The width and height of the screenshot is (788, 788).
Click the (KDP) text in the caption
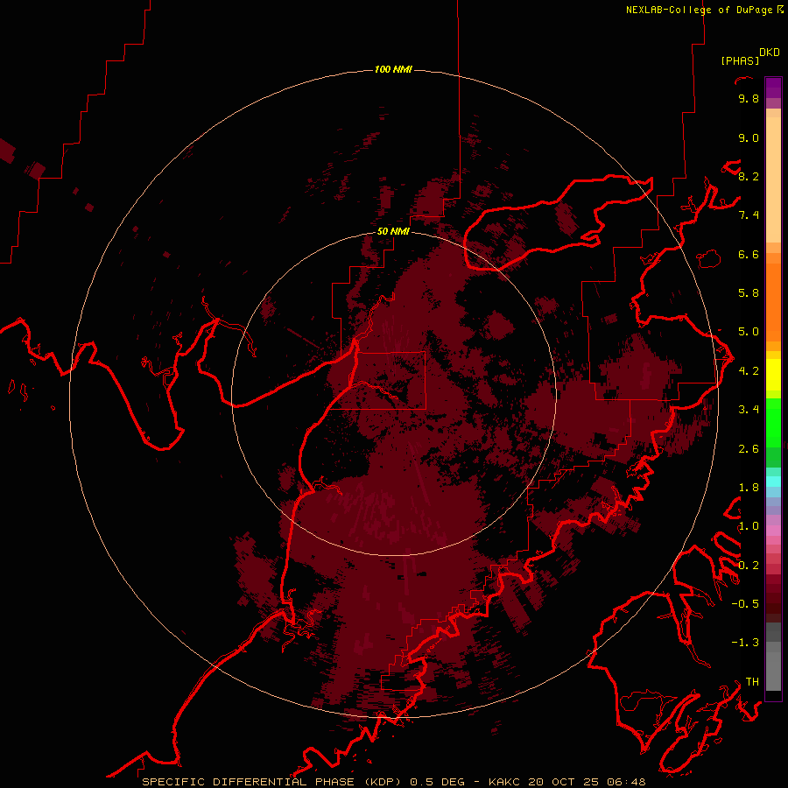click(x=383, y=782)
